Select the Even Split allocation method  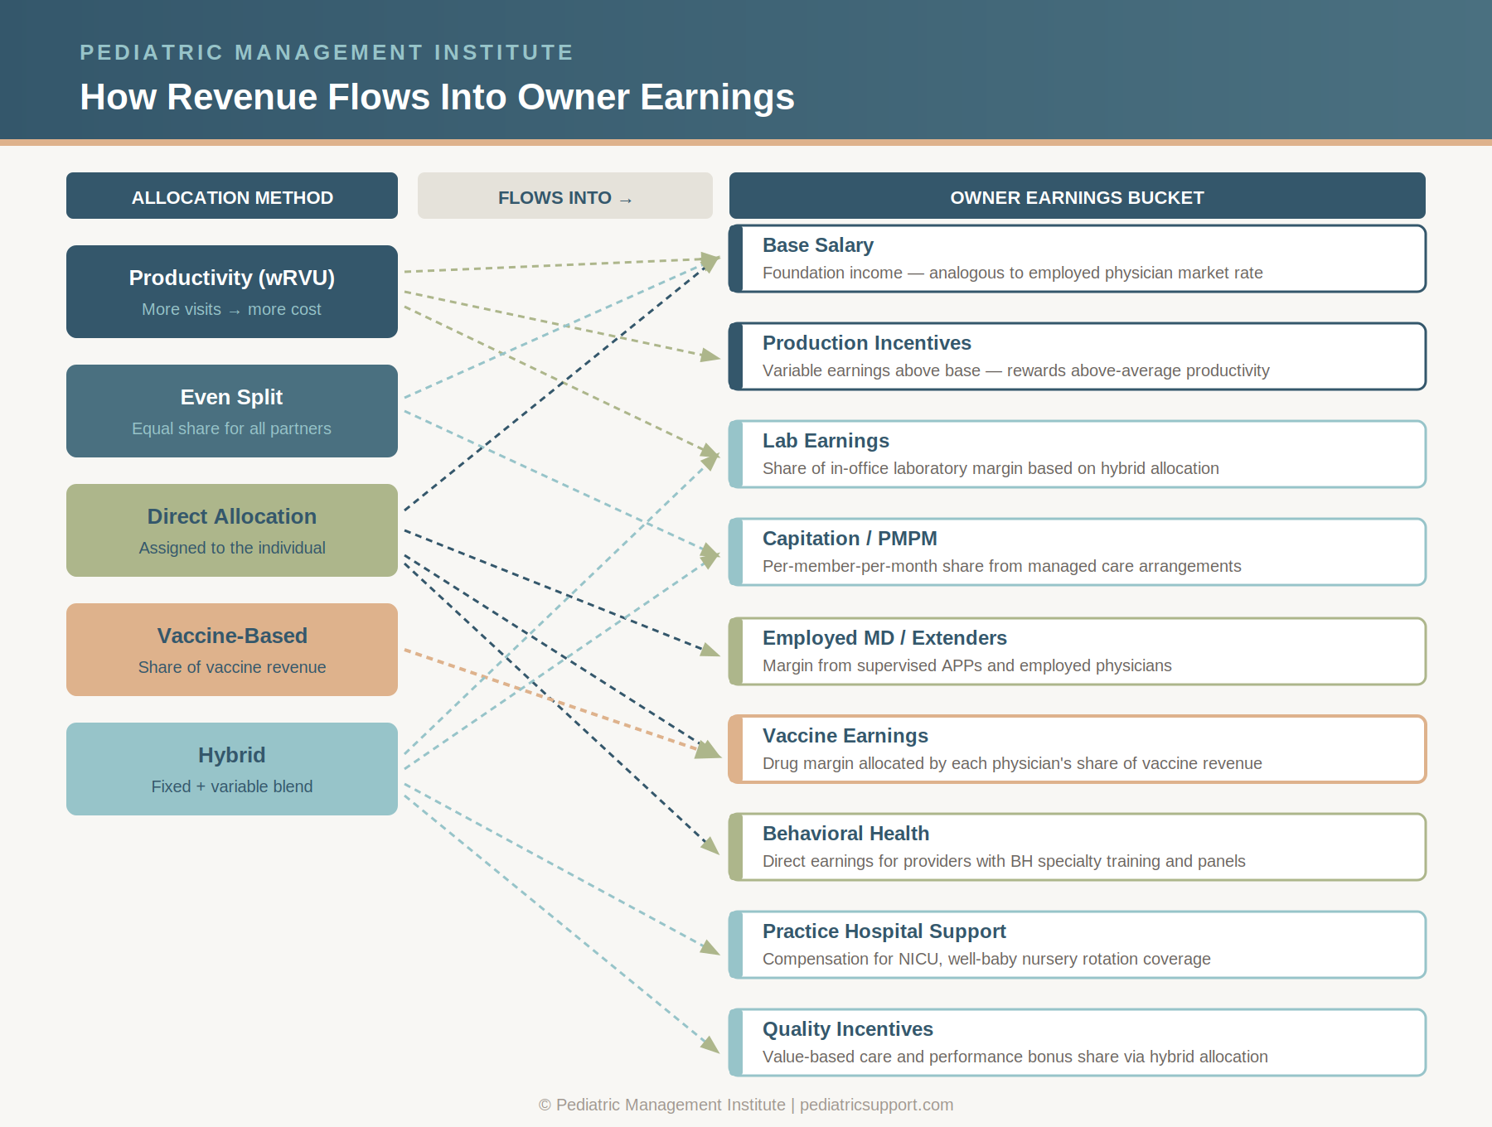tap(232, 410)
